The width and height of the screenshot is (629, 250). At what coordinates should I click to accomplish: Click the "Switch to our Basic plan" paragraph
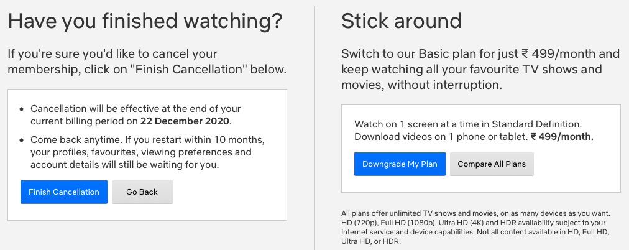(x=480, y=69)
